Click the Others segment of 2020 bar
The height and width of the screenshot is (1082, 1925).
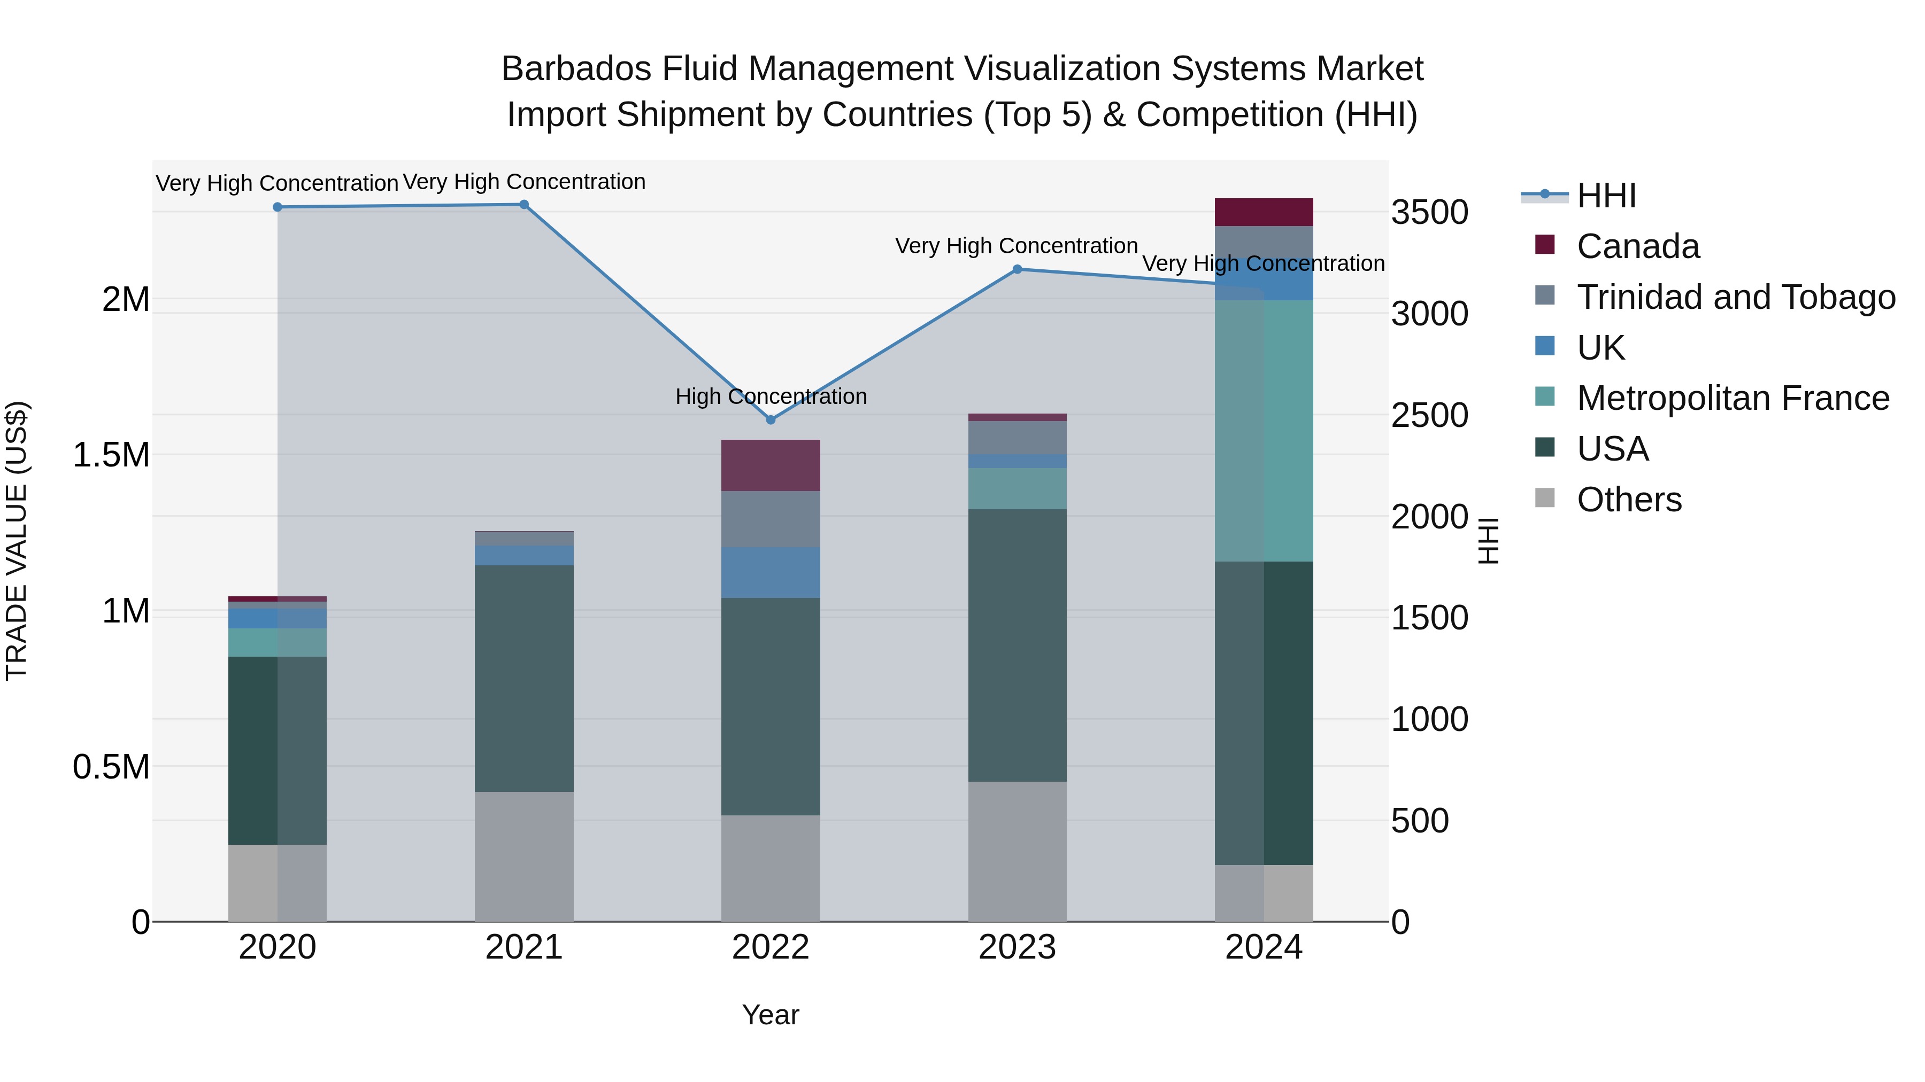point(277,883)
